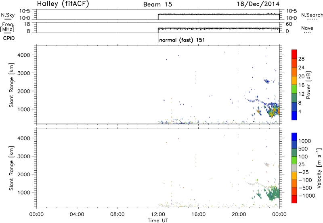
Task: Click the noise trace in the N.Sky panel
Action: (218, 14)
